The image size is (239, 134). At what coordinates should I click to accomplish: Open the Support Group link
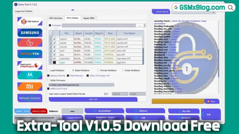tap(22, 111)
